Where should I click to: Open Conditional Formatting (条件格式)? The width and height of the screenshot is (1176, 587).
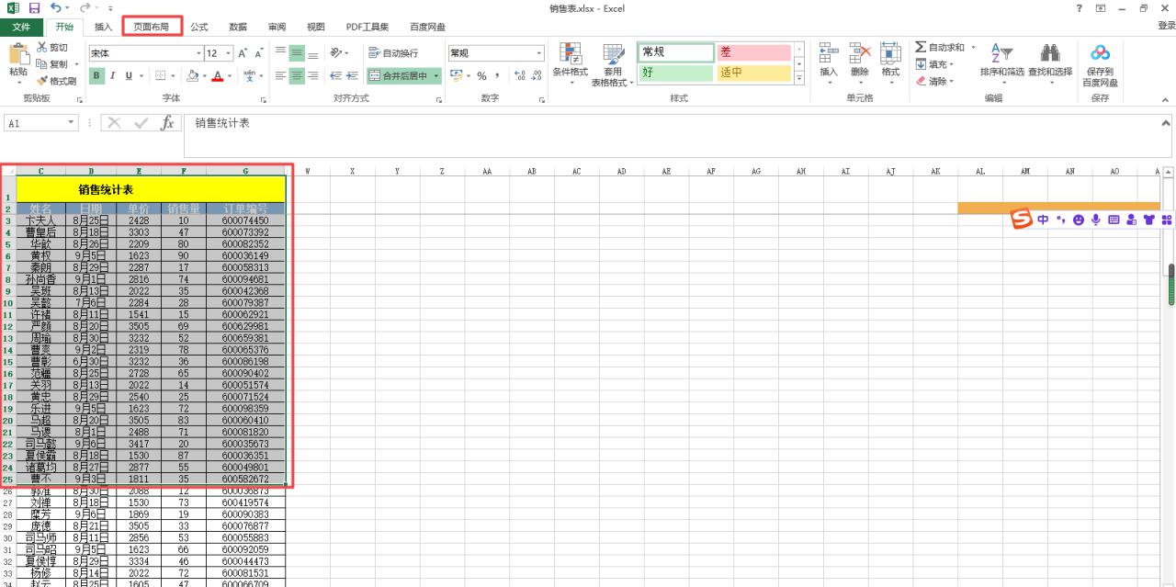point(571,64)
